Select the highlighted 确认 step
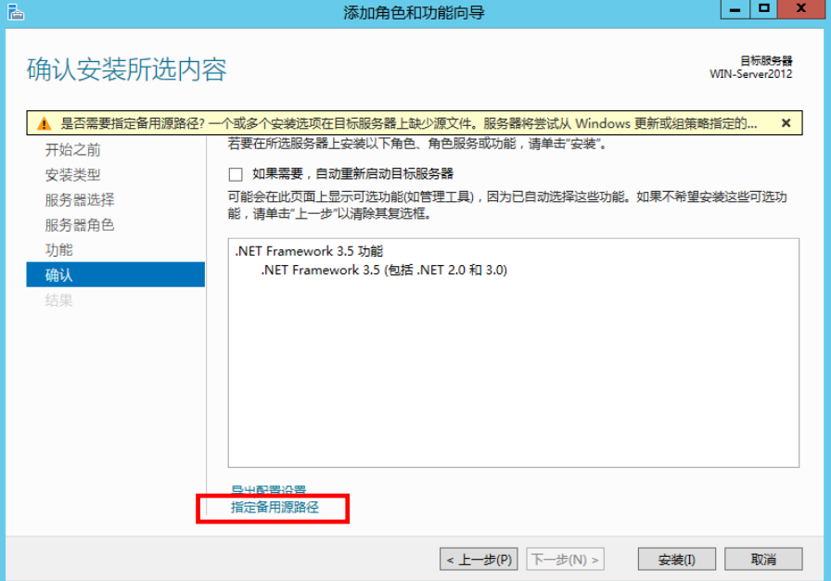The width and height of the screenshot is (831, 581). click(59, 275)
